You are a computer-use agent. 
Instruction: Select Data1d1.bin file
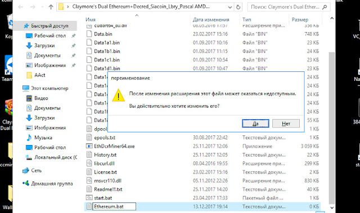pos(107,69)
